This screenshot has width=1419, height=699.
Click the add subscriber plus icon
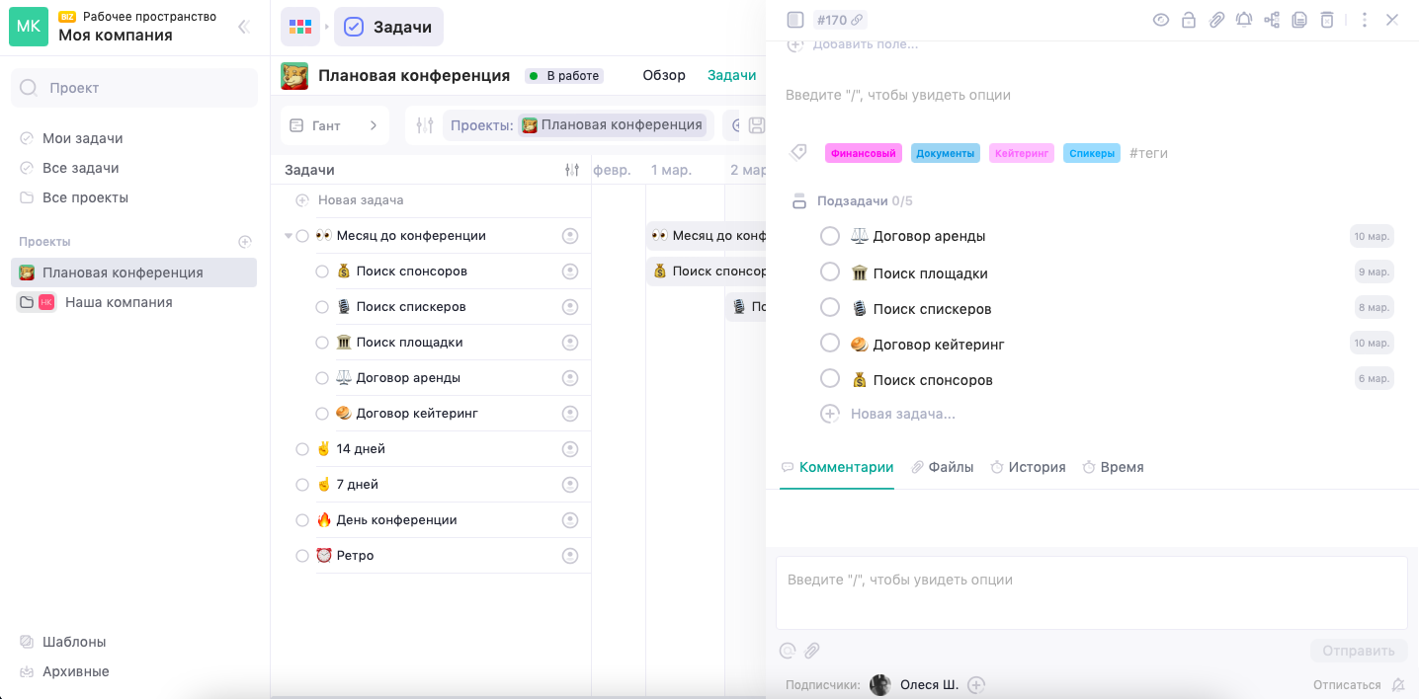[x=976, y=684]
